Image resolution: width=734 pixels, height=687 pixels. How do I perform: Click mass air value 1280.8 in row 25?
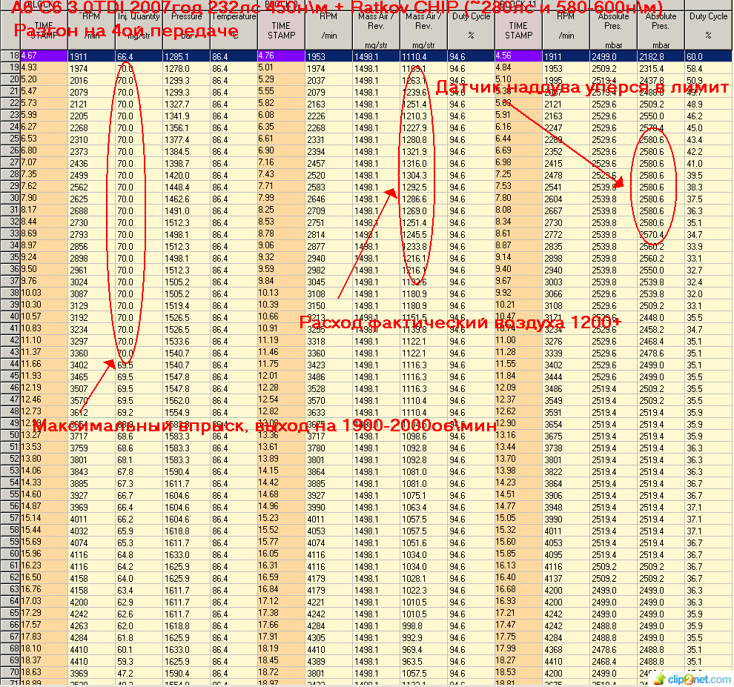423,139
